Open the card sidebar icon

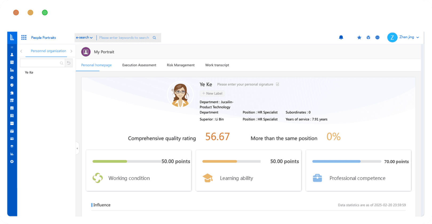point(12,139)
